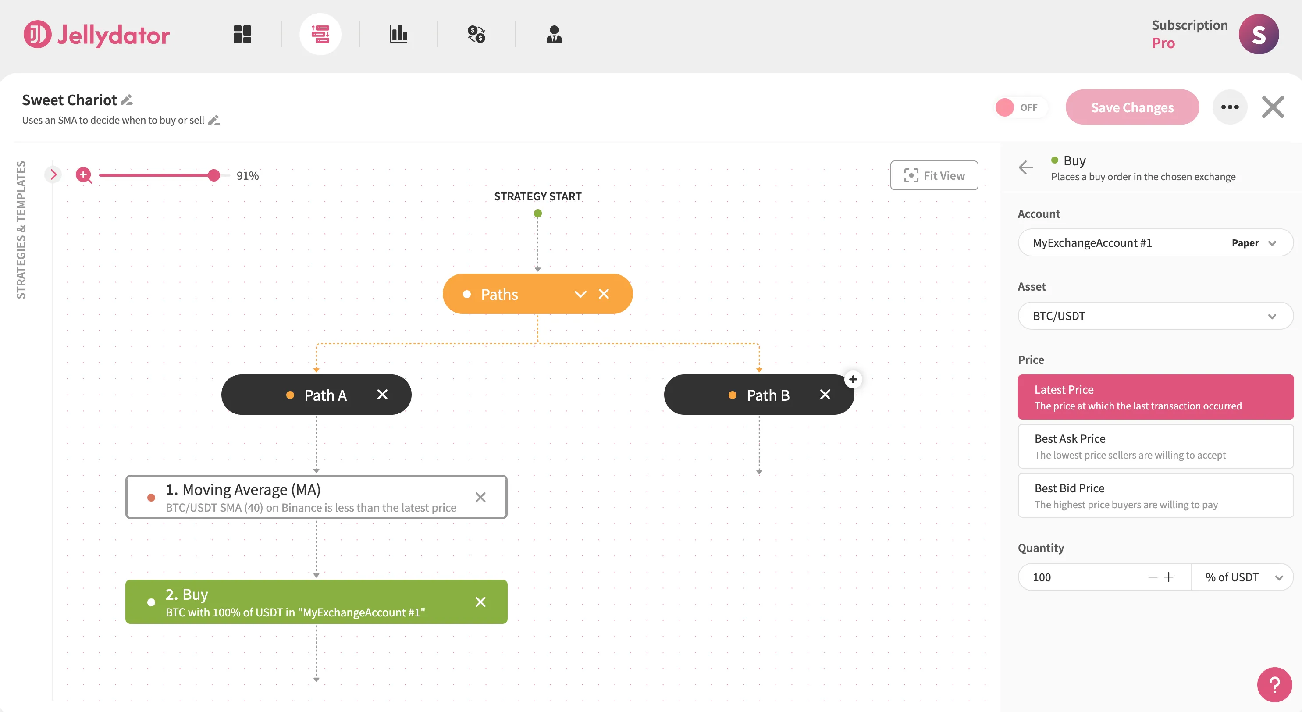Adjust the 91% zoom slider
Viewport: 1302px width, 712px height.
(213, 175)
